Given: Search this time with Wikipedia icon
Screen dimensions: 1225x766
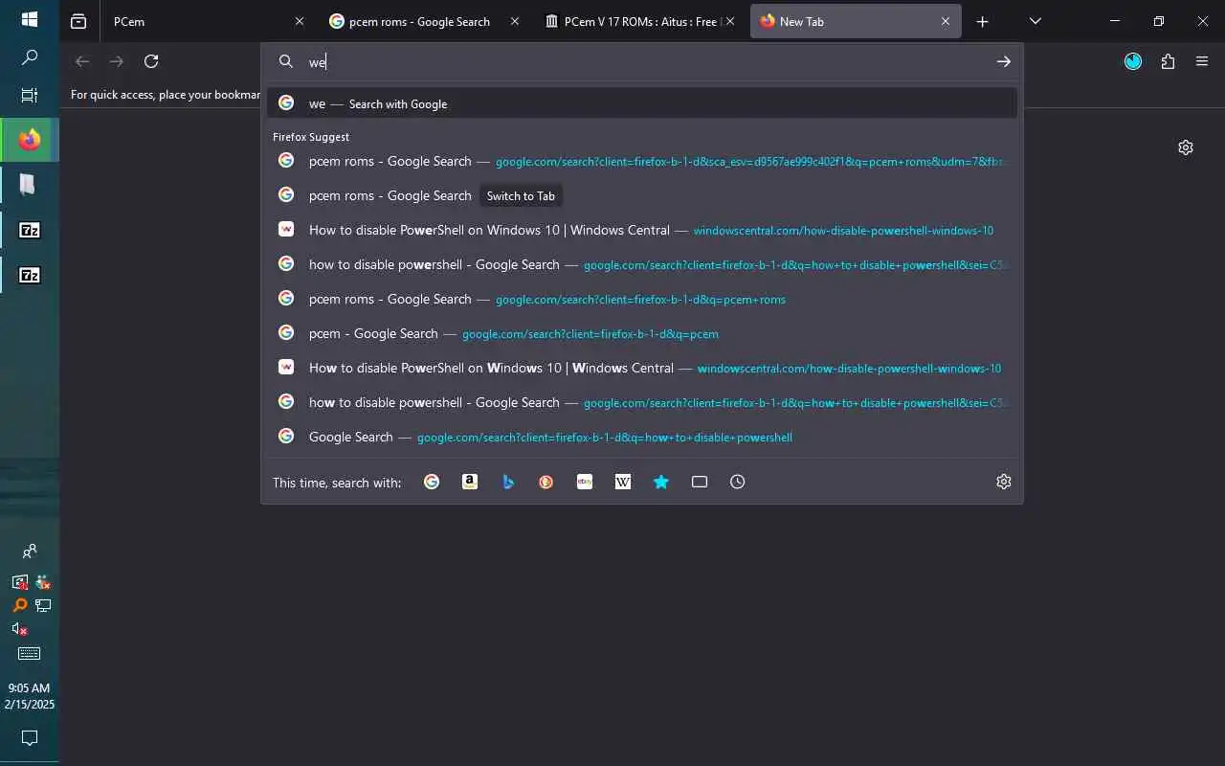Looking at the screenshot, I should [x=623, y=482].
